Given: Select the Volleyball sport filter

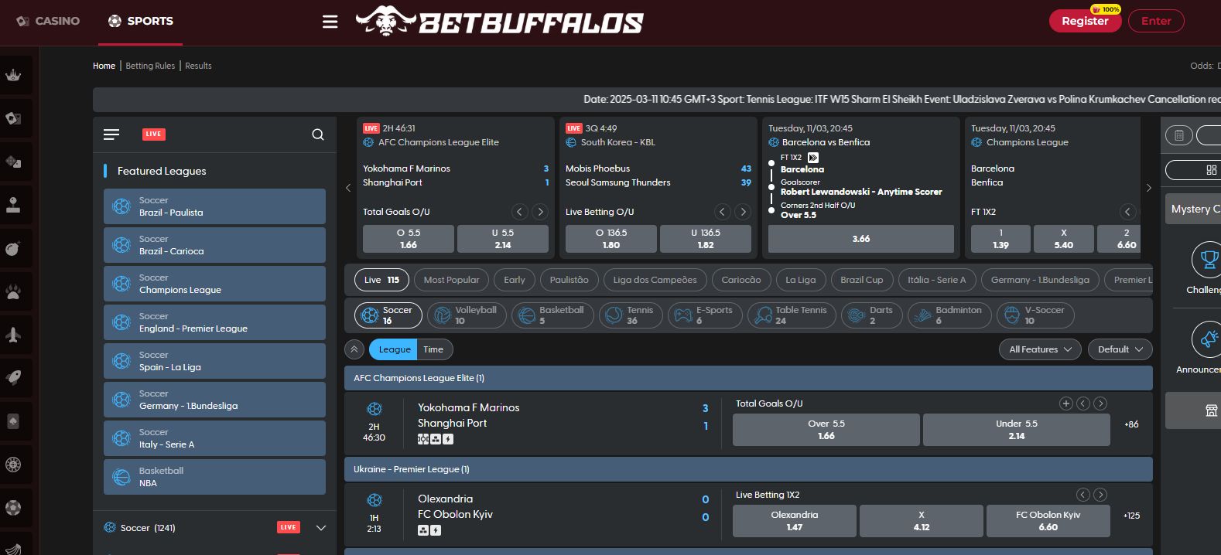Looking at the screenshot, I should click(467, 315).
